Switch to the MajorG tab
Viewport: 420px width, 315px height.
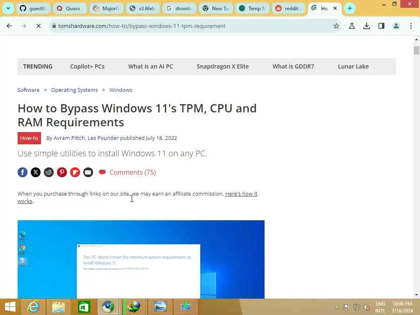(x=106, y=8)
